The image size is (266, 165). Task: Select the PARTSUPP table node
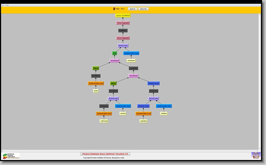[131, 61]
